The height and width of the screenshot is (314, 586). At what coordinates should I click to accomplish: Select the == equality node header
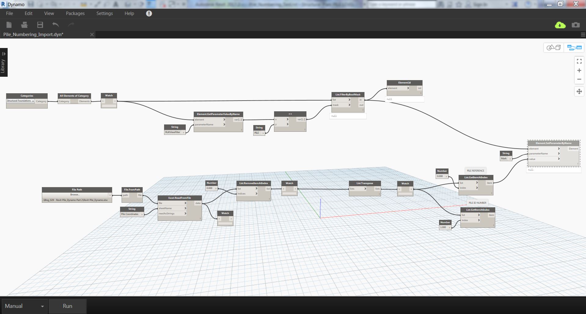click(x=290, y=114)
